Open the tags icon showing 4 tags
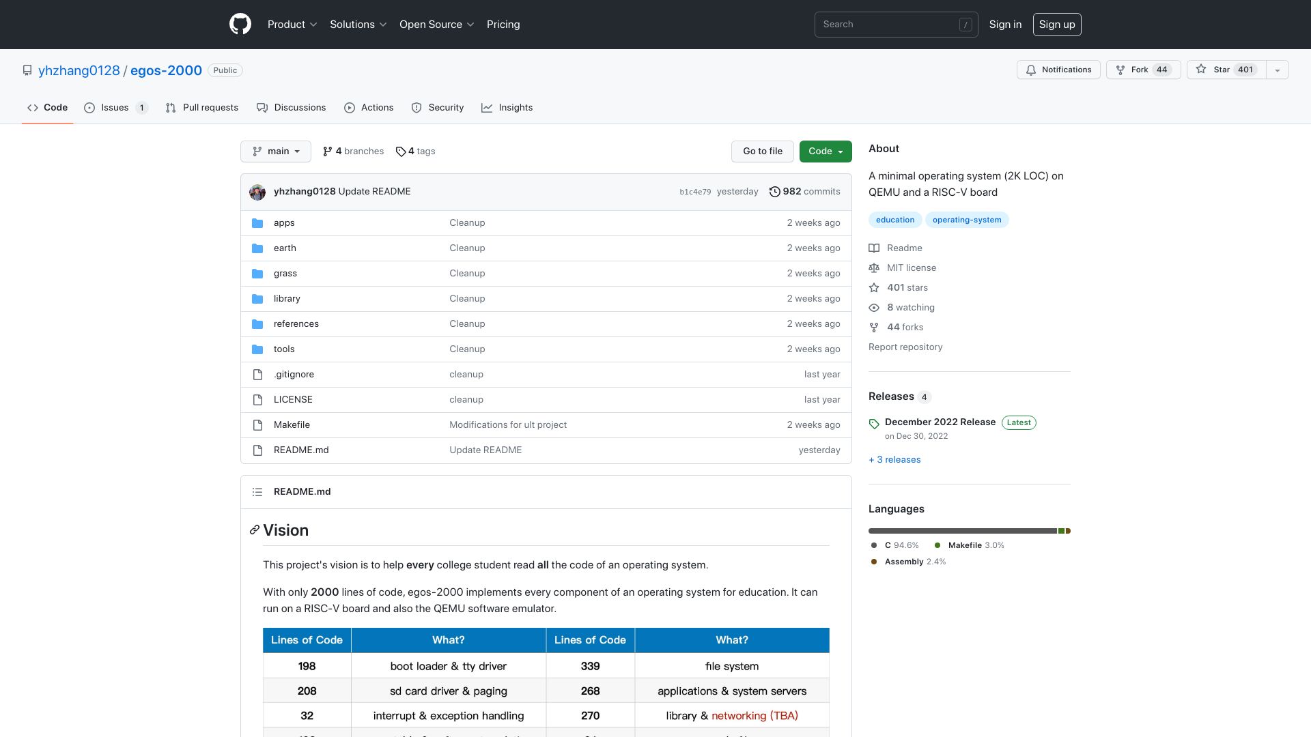Screen dimensions: 1311x737 pos(401,151)
